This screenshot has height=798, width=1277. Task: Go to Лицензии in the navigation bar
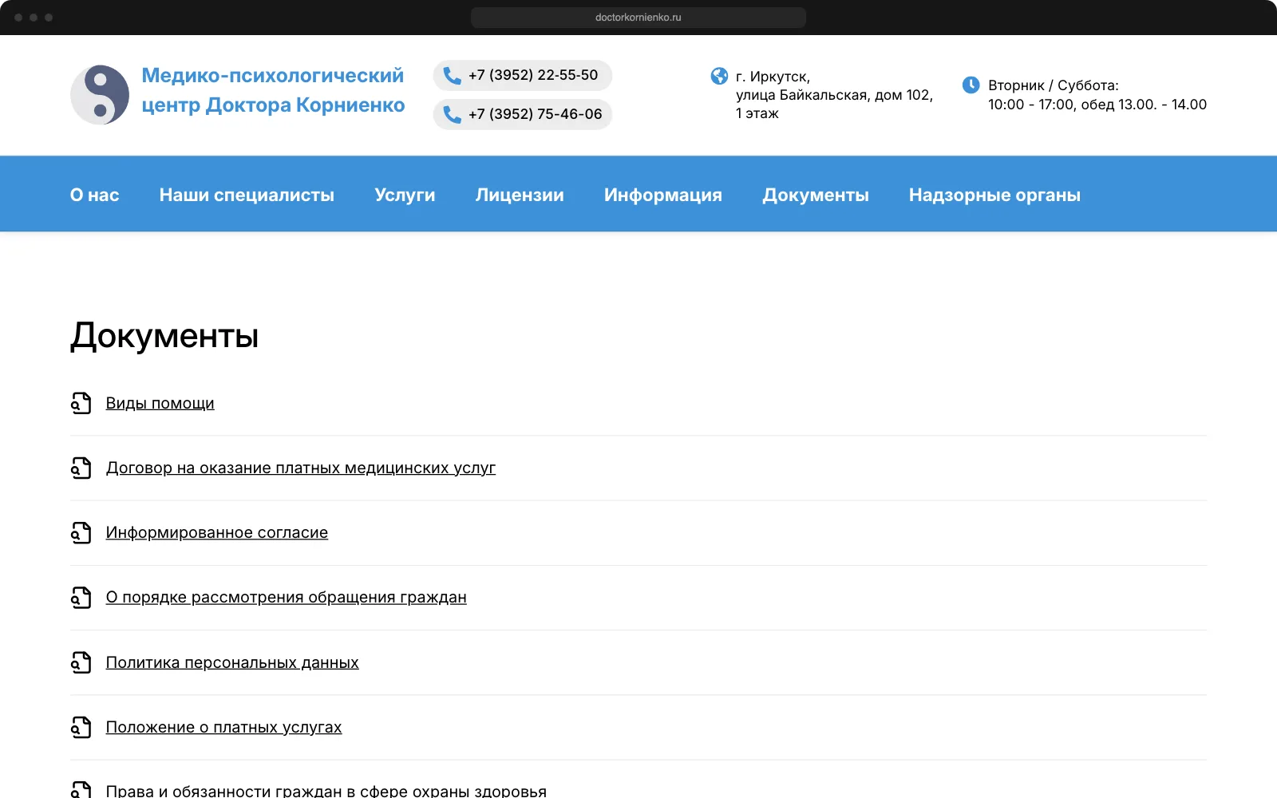point(520,195)
